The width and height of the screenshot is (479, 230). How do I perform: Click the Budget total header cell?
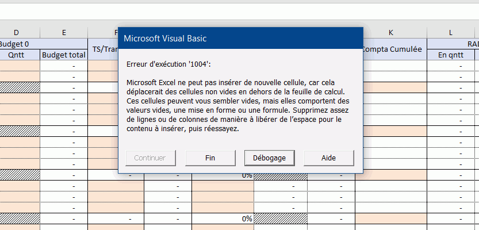pyautogui.click(x=64, y=55)
